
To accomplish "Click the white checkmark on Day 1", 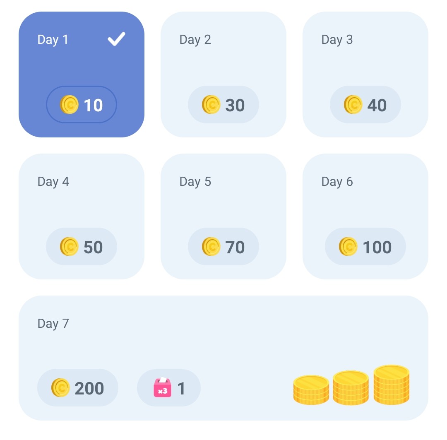I will point(116,39).
